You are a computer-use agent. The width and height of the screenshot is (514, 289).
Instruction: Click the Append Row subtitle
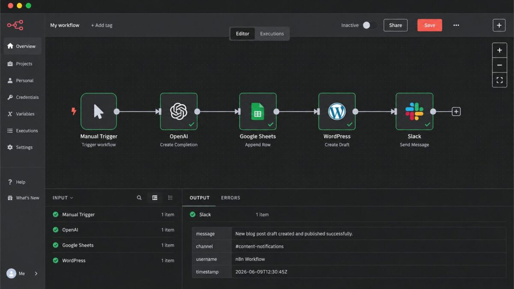tap(258, 145)
